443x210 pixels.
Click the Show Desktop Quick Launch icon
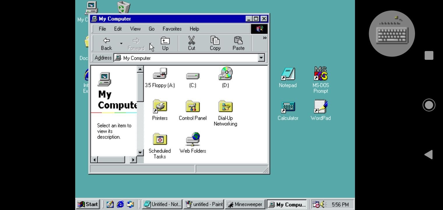110,204
